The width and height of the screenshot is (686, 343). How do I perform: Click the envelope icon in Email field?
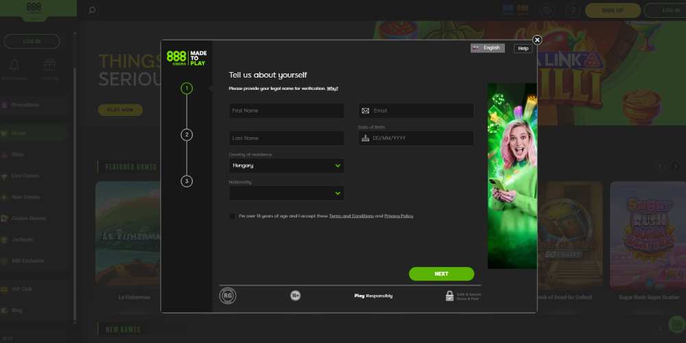tap(366, 111)
